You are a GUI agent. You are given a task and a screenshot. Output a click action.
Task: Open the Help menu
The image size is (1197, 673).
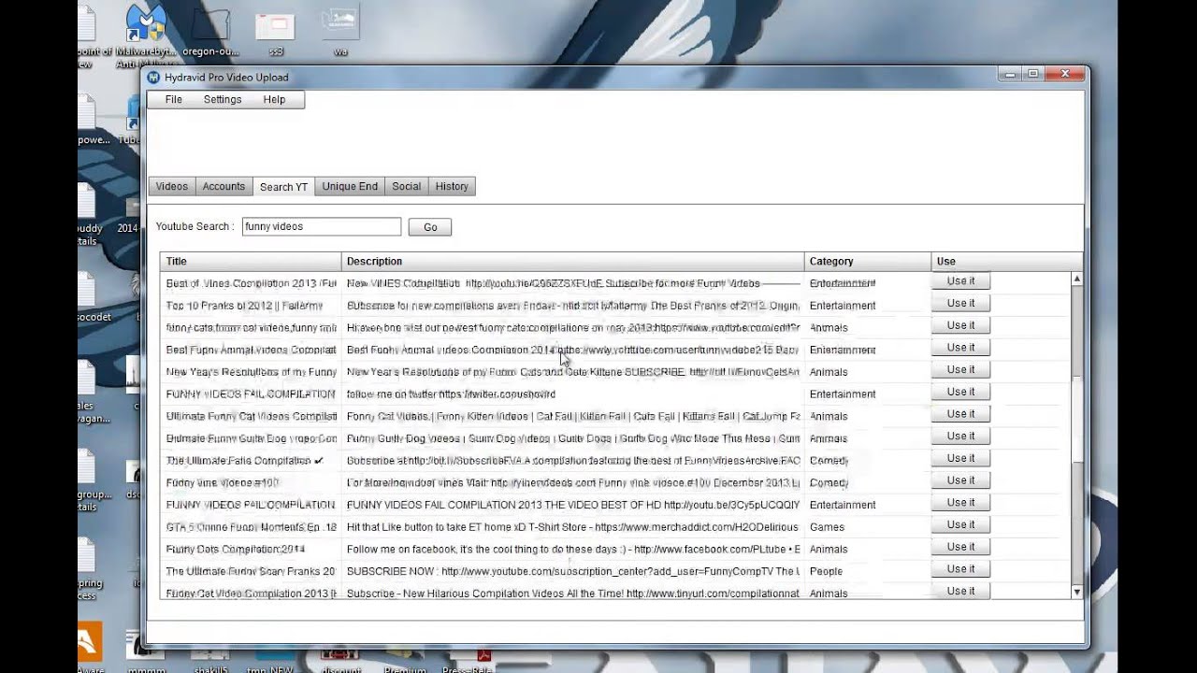(x=274, y=99)
